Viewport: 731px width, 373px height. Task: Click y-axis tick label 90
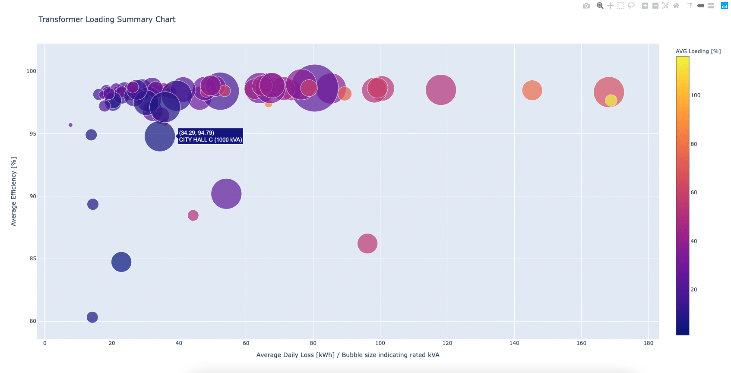33,196
